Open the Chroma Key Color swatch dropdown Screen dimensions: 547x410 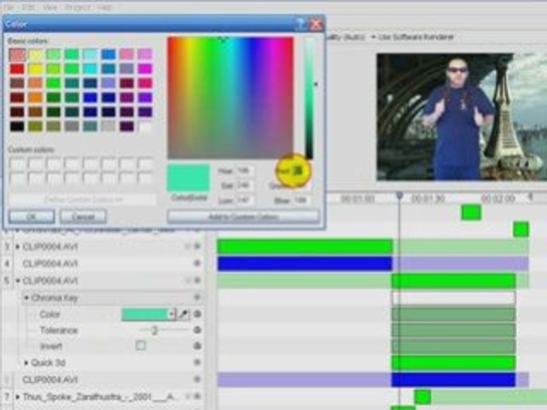pos(172,314)
